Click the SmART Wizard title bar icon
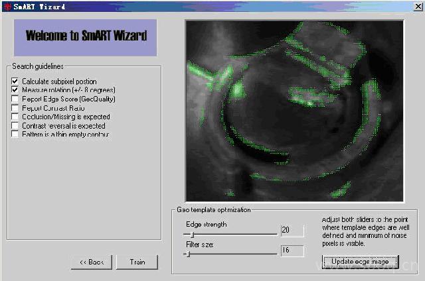Image resolution: width=425 pixels, height=281 pixels. (x=6, y=5)
